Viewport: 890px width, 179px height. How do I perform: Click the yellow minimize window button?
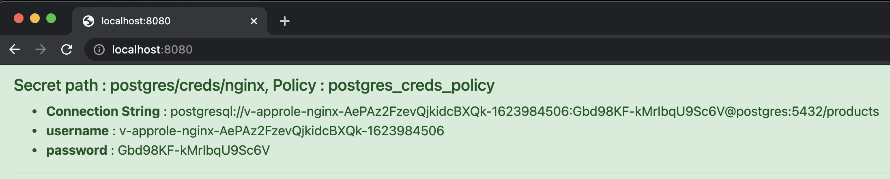[x=35, y=18]
